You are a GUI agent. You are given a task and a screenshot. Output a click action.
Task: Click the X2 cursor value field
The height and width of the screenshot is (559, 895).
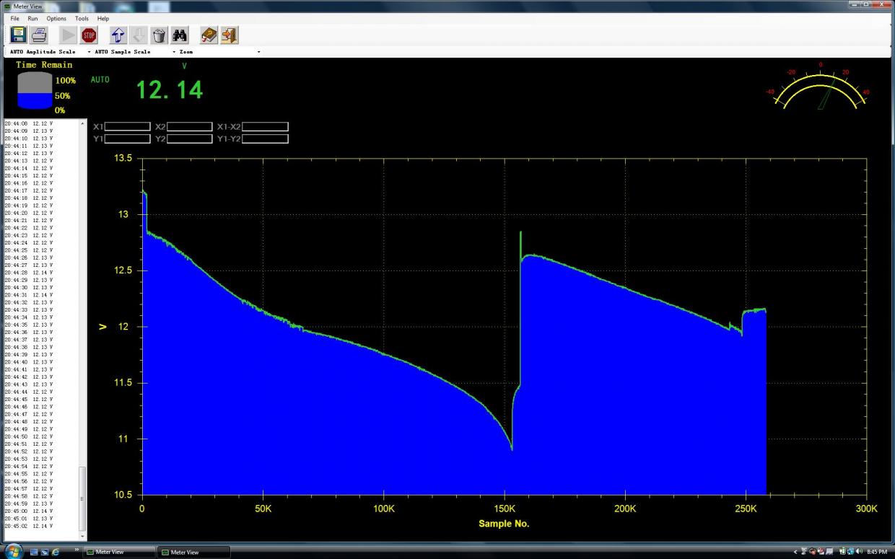click(x=190, y=127)
